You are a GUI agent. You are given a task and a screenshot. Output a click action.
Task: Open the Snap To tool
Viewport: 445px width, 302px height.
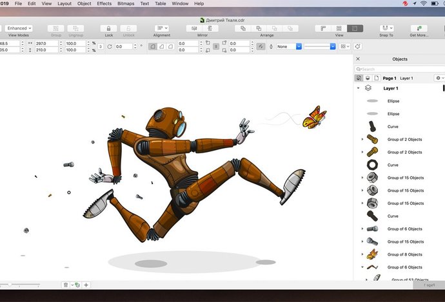(x=386, y=28)
